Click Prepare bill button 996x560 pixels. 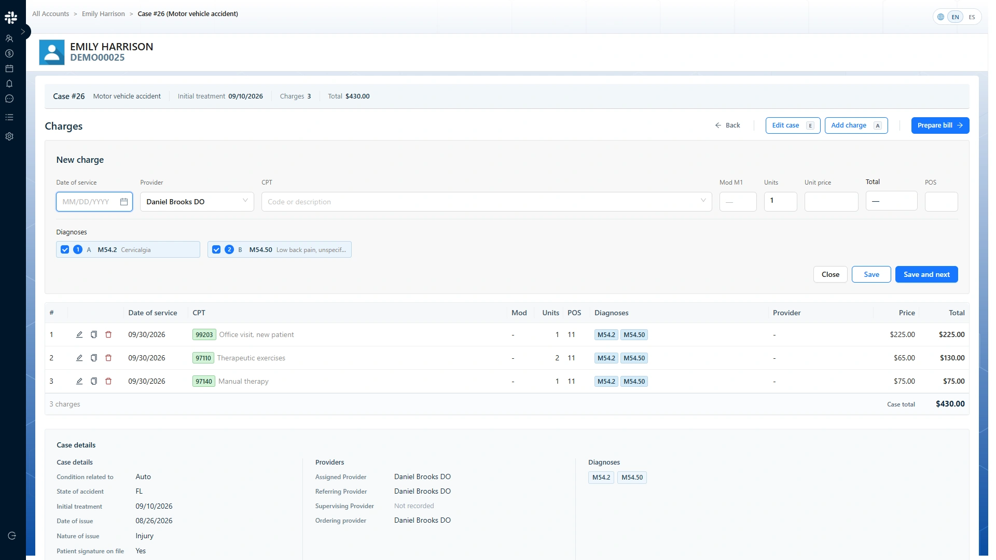point(940,125)
